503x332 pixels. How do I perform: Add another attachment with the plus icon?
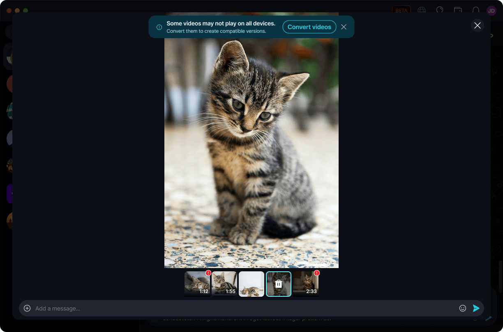27,308
